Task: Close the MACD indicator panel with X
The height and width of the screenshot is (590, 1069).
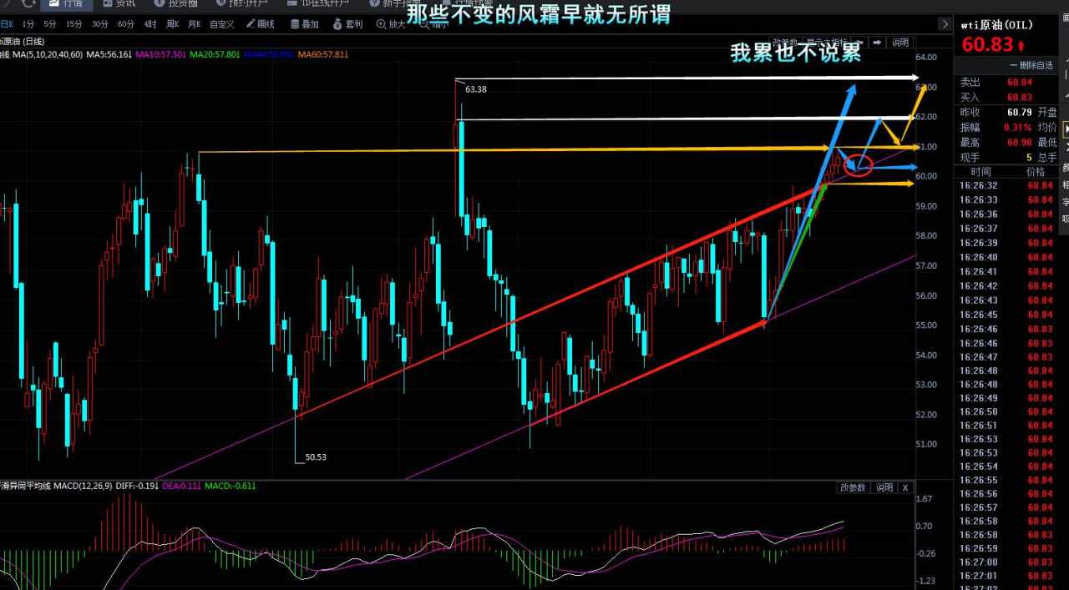Action: point(904,487)
